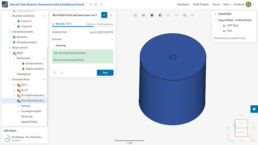Stop the running simulation
Screen dimensions: 258x145
pyautogui.click(x=105, y=73)
